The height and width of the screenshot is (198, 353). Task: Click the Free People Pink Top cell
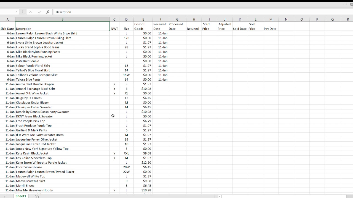(x=62, y=121)
